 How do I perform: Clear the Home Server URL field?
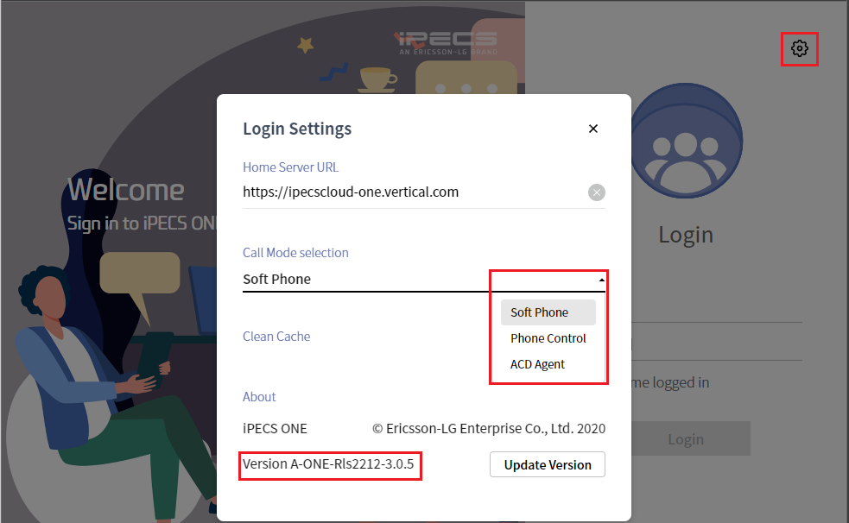tap(597, 192)
